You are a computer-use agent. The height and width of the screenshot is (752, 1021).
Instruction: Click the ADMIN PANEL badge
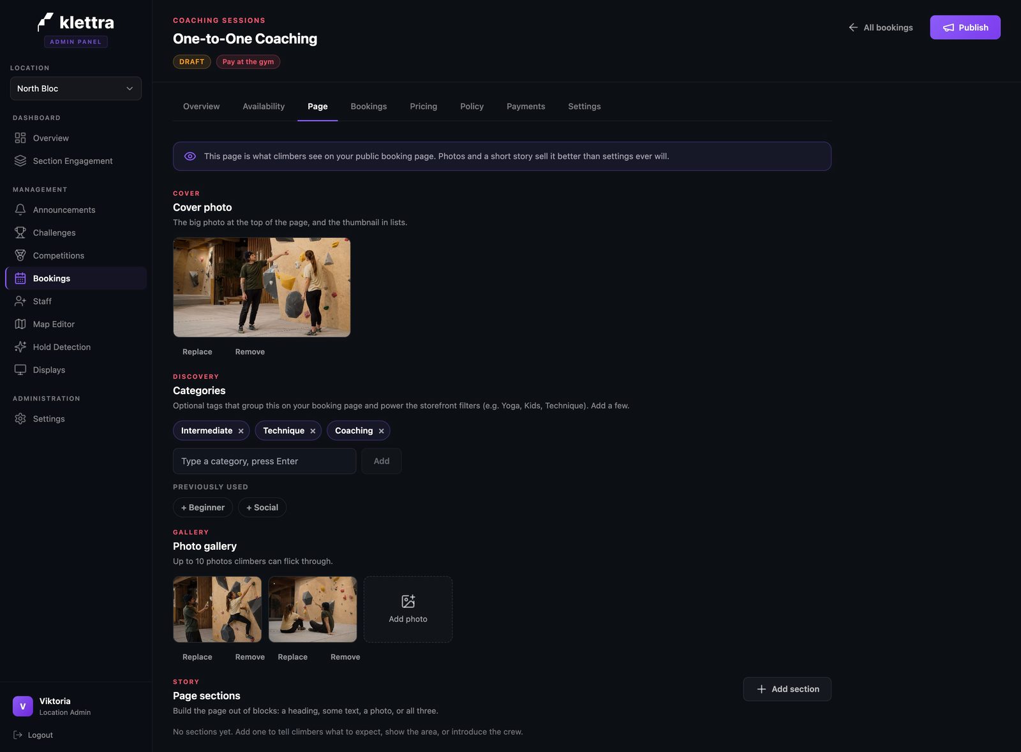point(76,41)
